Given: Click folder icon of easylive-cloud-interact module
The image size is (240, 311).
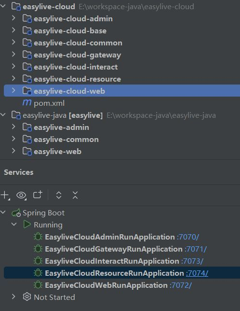Looking at the screenshot, I should coord(27,67).
